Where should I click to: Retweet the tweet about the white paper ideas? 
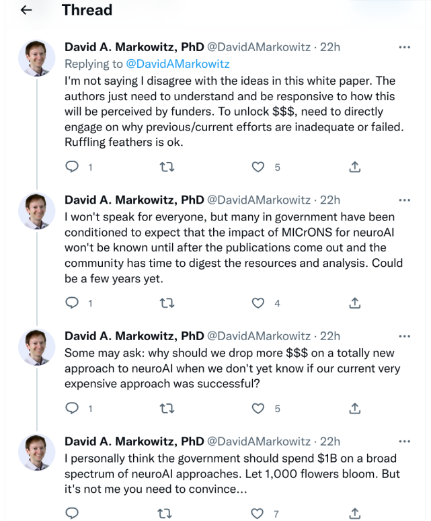(165, 167)
